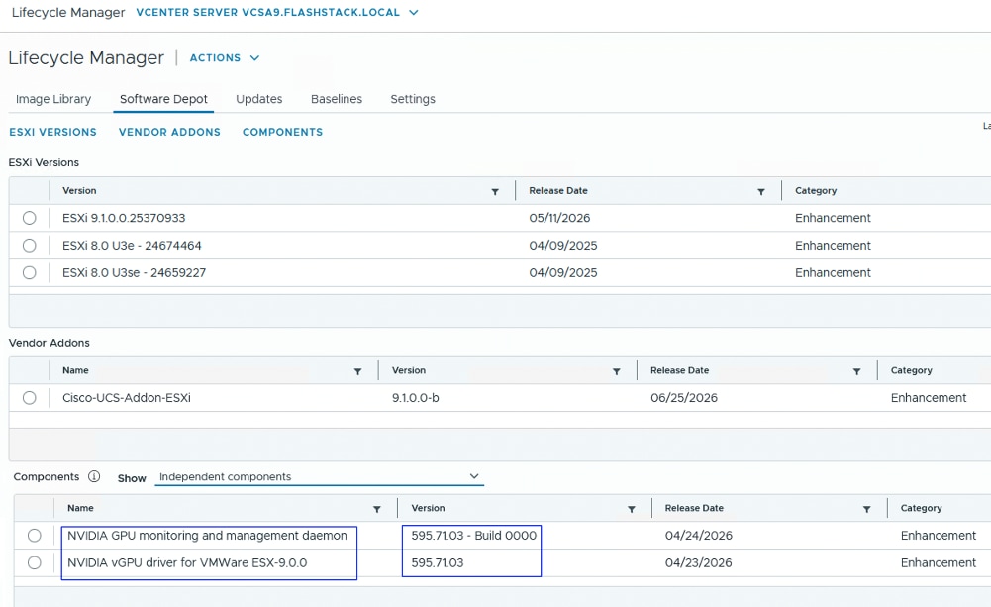Screen dimensions: 991x607
Task: Filter Vendor Addons by Version column
Action: point(616,371)
